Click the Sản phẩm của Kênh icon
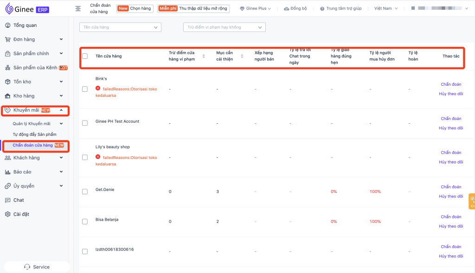This screenshot has width=475, height=273. tap(7, 68)
